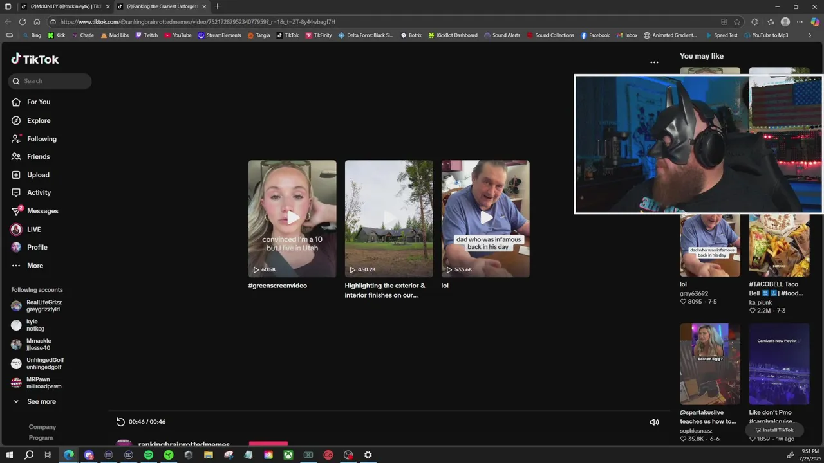Open taskbar Settings gear
This screenshot has height=463, width=824.
pos(368,455)
